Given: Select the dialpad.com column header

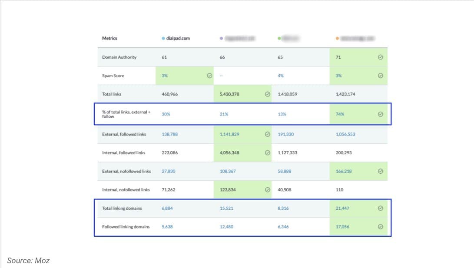Looking at the screenshot, I should click(178, 38).
